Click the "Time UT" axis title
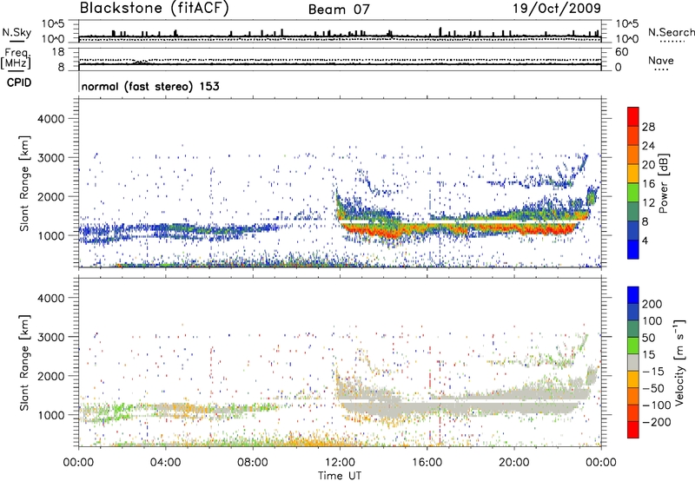Image resolution: width=695 pixels, height=481 pixels. (340, 475)
